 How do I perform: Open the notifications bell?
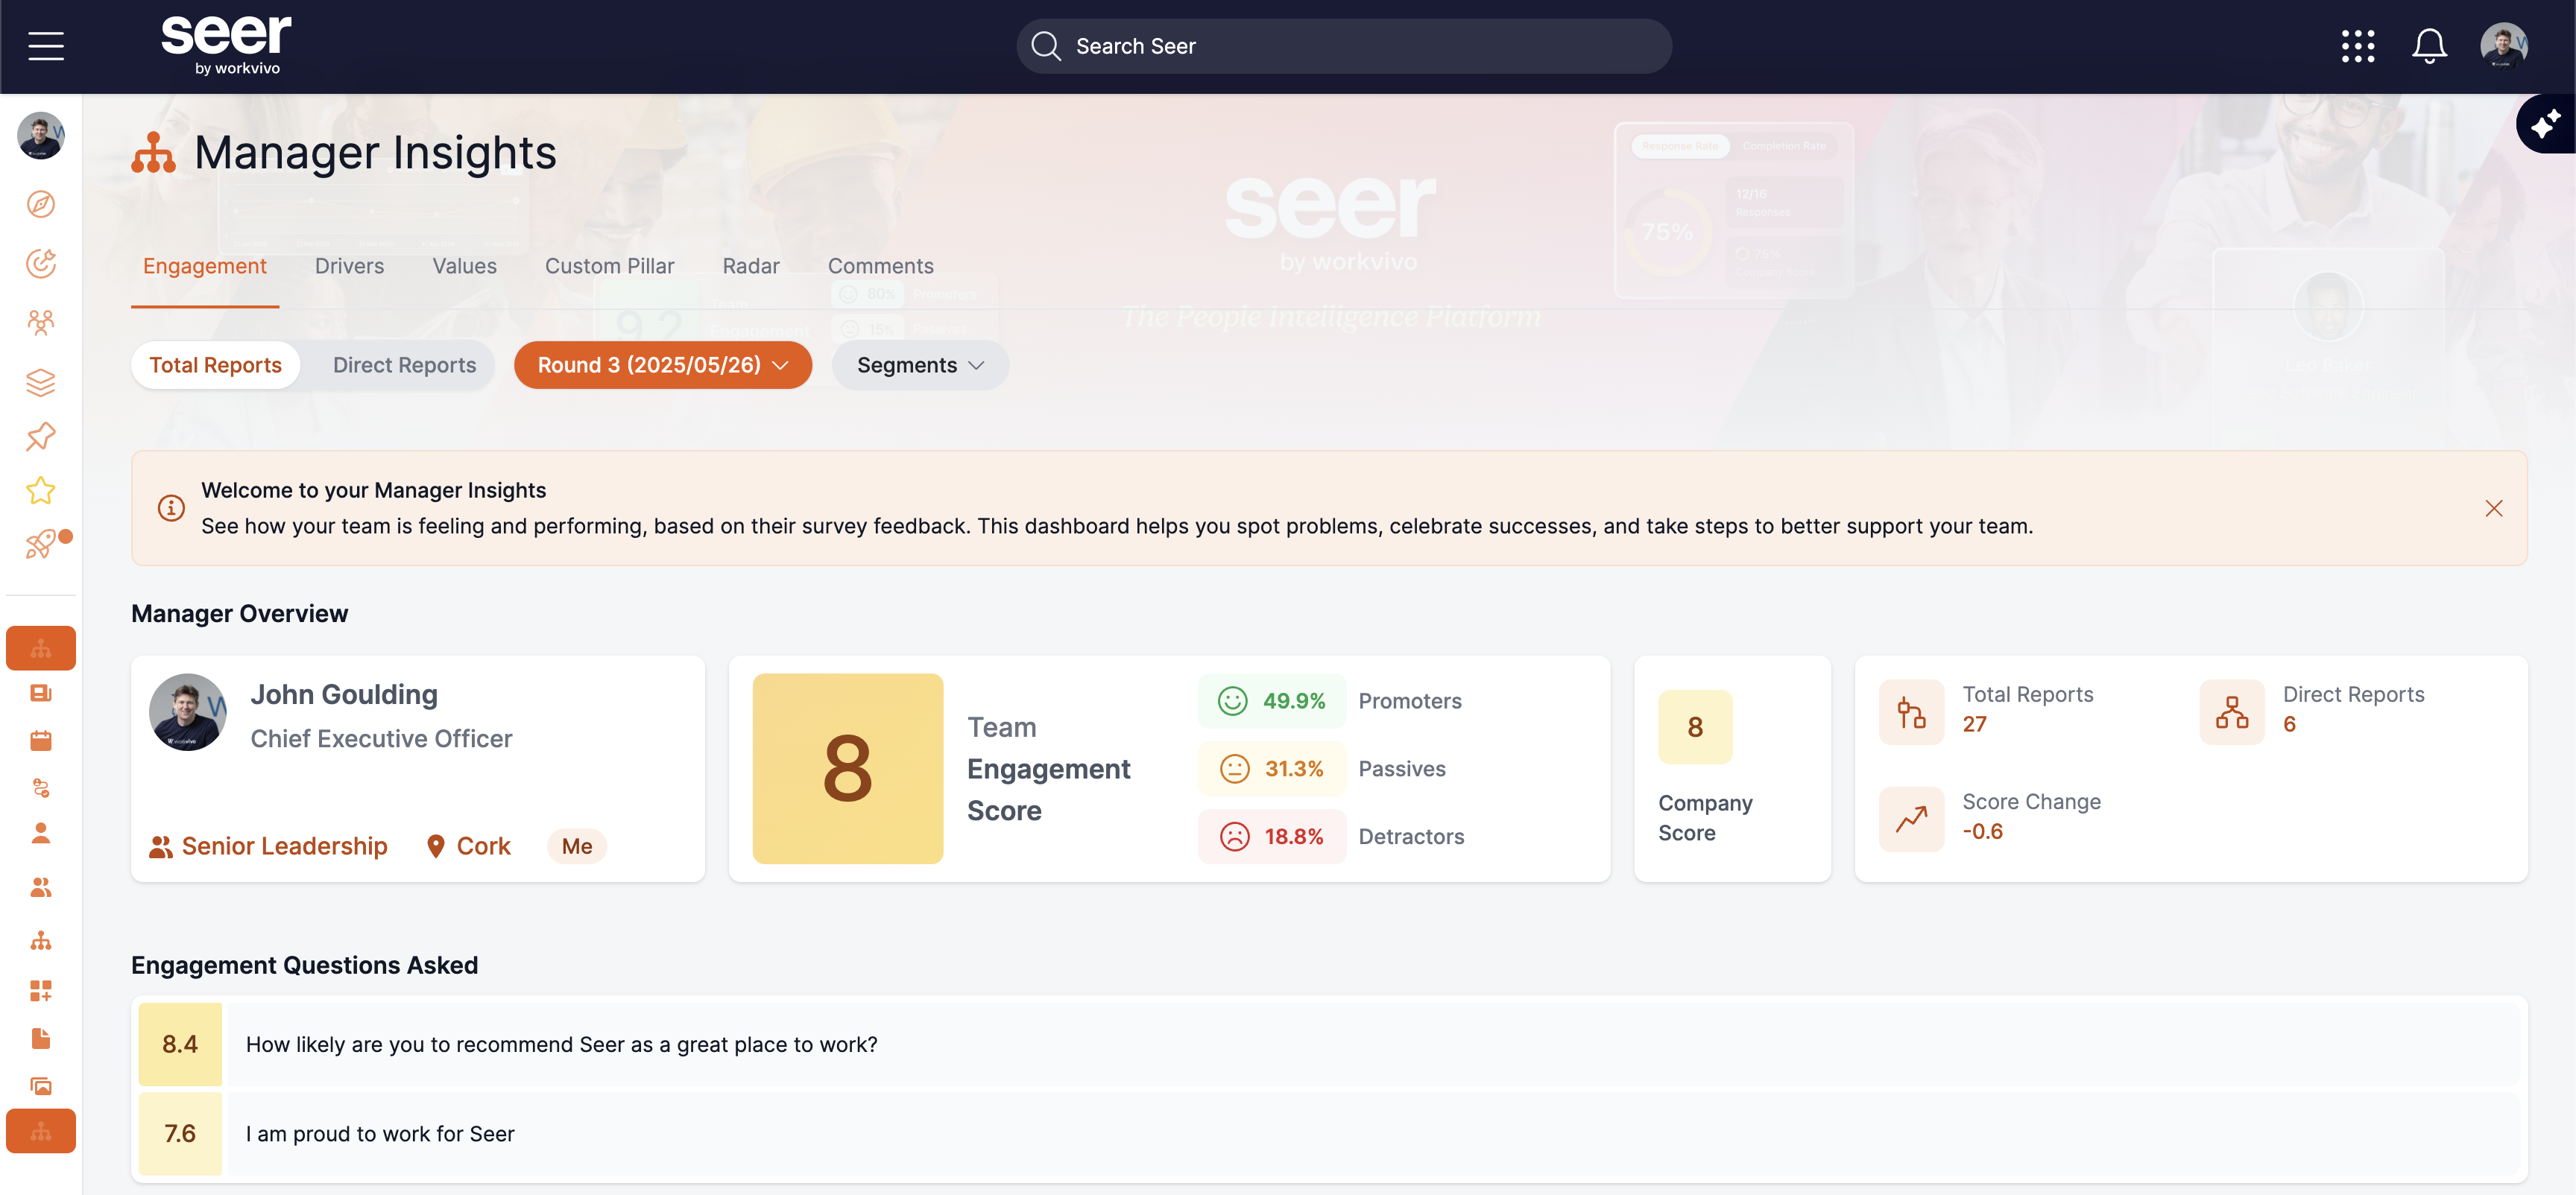[2429, 46]
